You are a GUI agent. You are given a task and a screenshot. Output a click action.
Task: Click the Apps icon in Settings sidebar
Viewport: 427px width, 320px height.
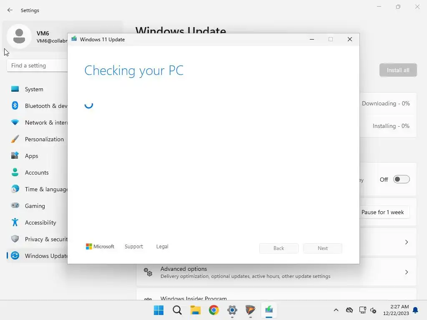(15, 156)
